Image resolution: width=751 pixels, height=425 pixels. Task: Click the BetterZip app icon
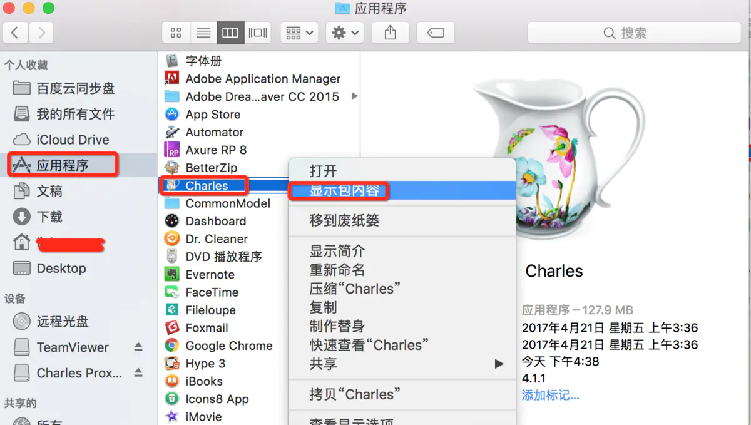click(171, 168)
